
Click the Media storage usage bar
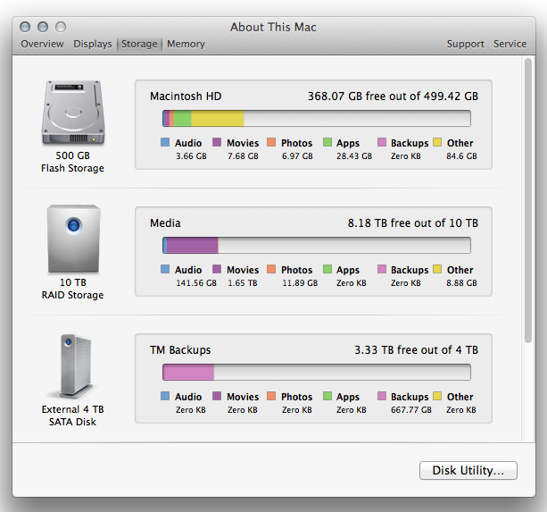point(317,245)
